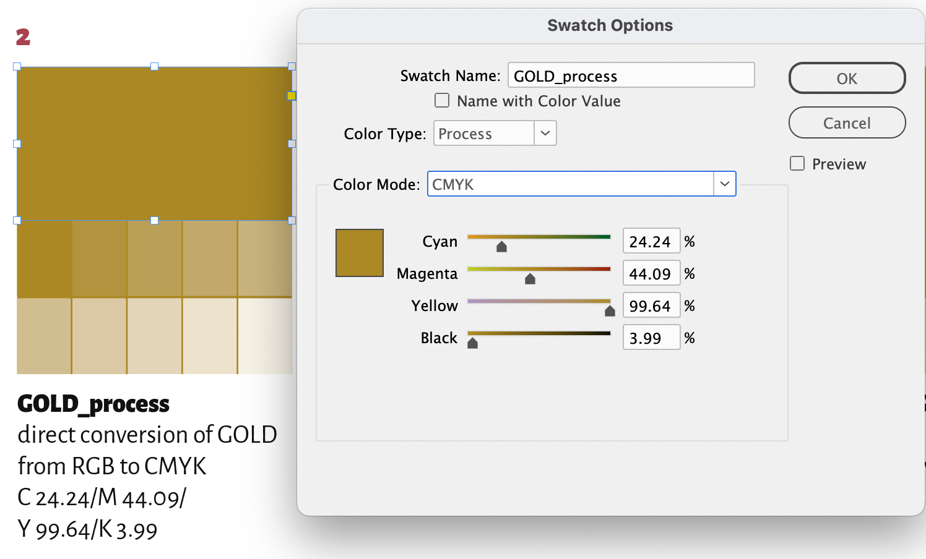
Task: Tick Name with Color Value checkbox
Action: tap(442, 100)
